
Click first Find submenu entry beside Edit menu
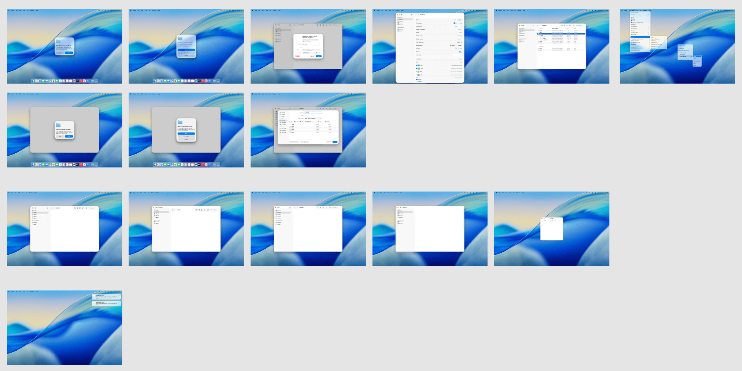pos(659,37)
